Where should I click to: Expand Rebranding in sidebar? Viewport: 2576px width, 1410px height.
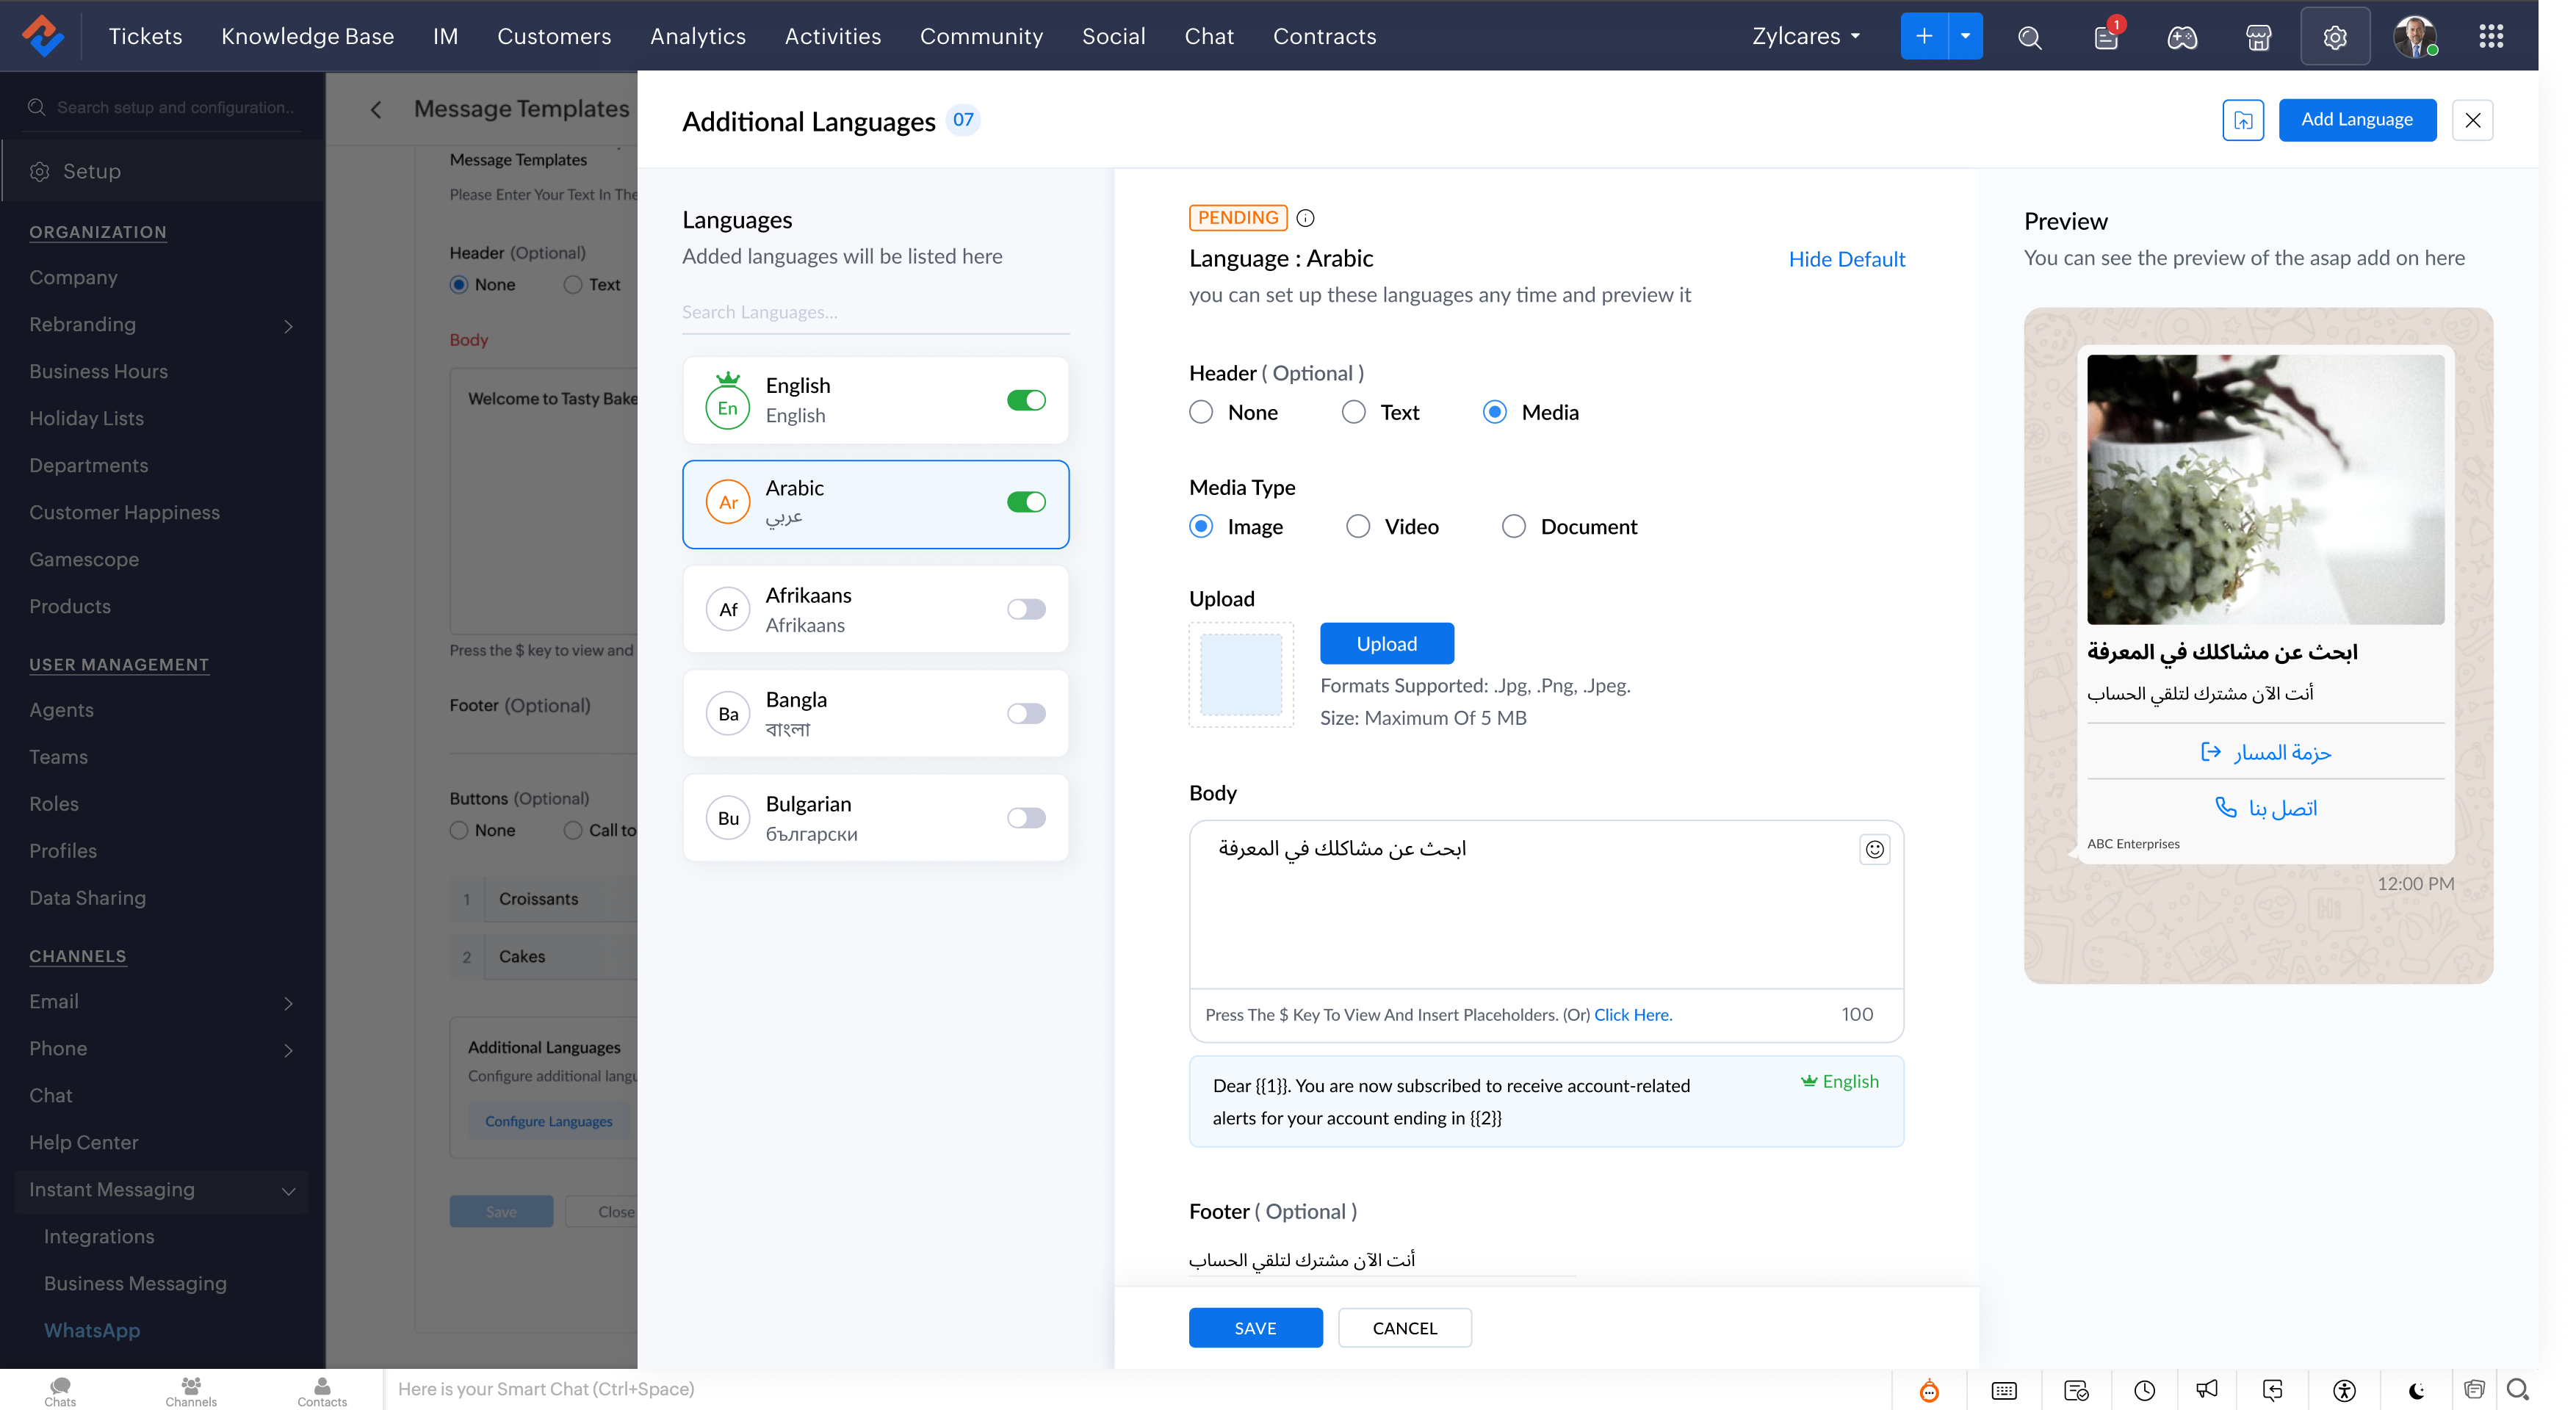[288, 326]
